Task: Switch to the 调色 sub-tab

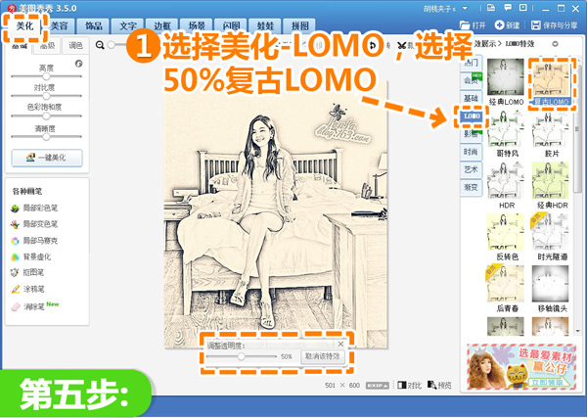Action: tap(75, 45)
